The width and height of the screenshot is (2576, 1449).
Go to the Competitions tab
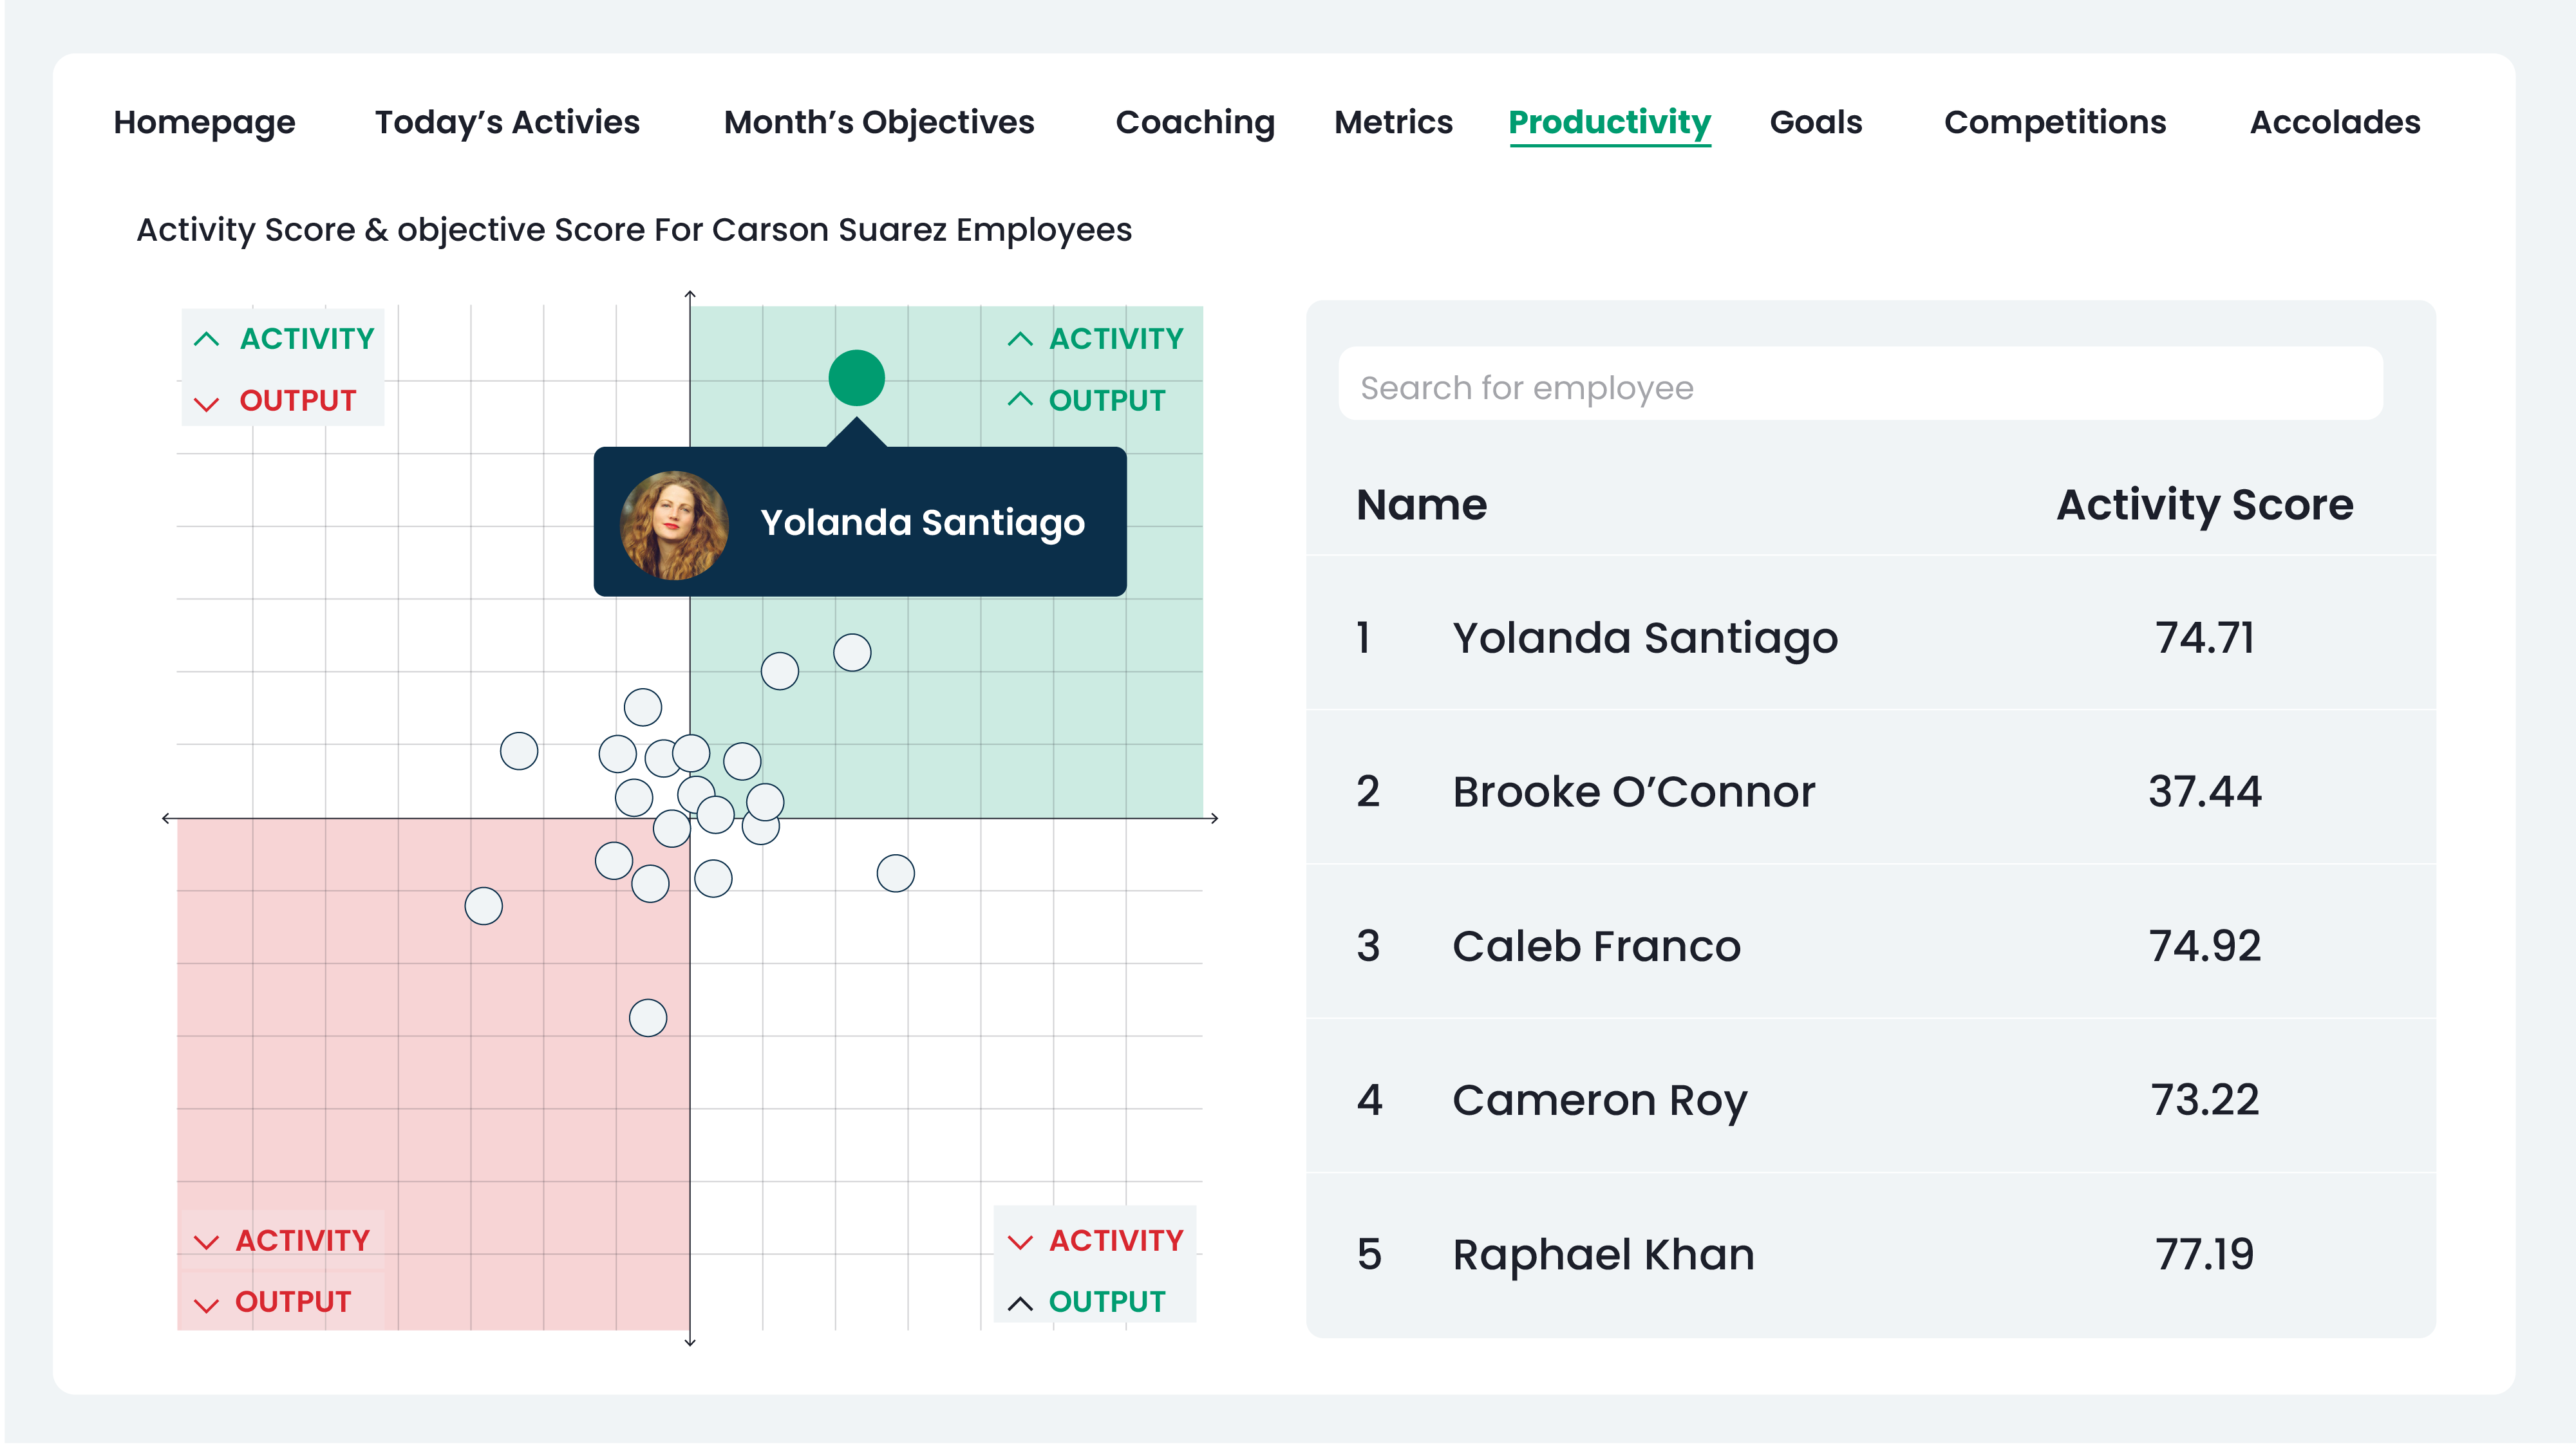[x=2054, y=122]
